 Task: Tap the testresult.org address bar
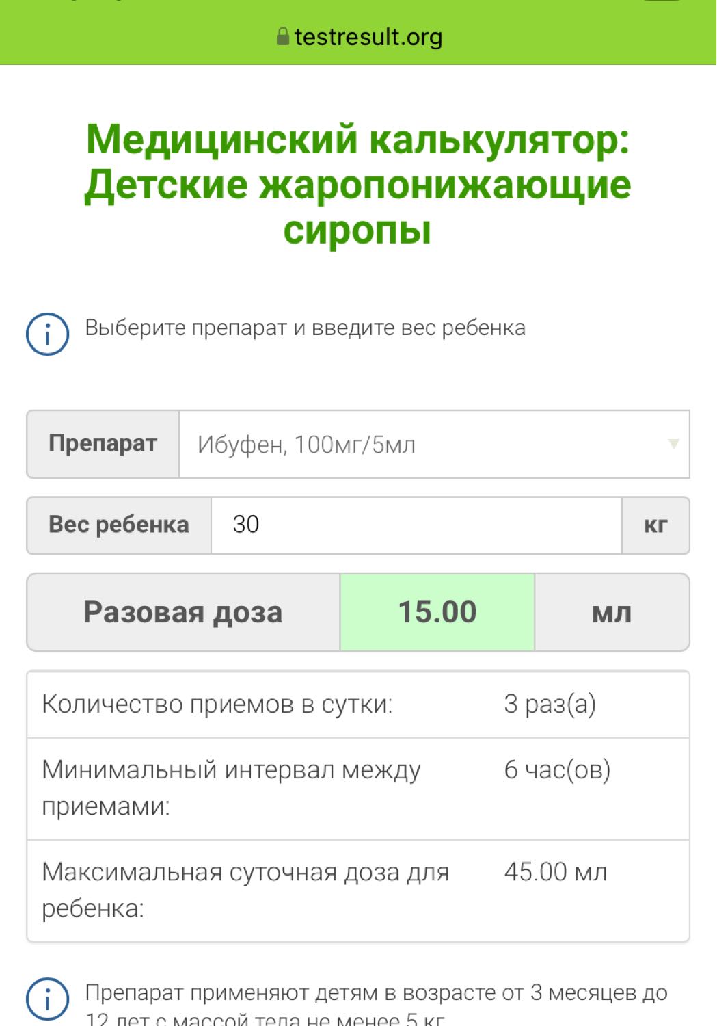(x=358, y=36)
